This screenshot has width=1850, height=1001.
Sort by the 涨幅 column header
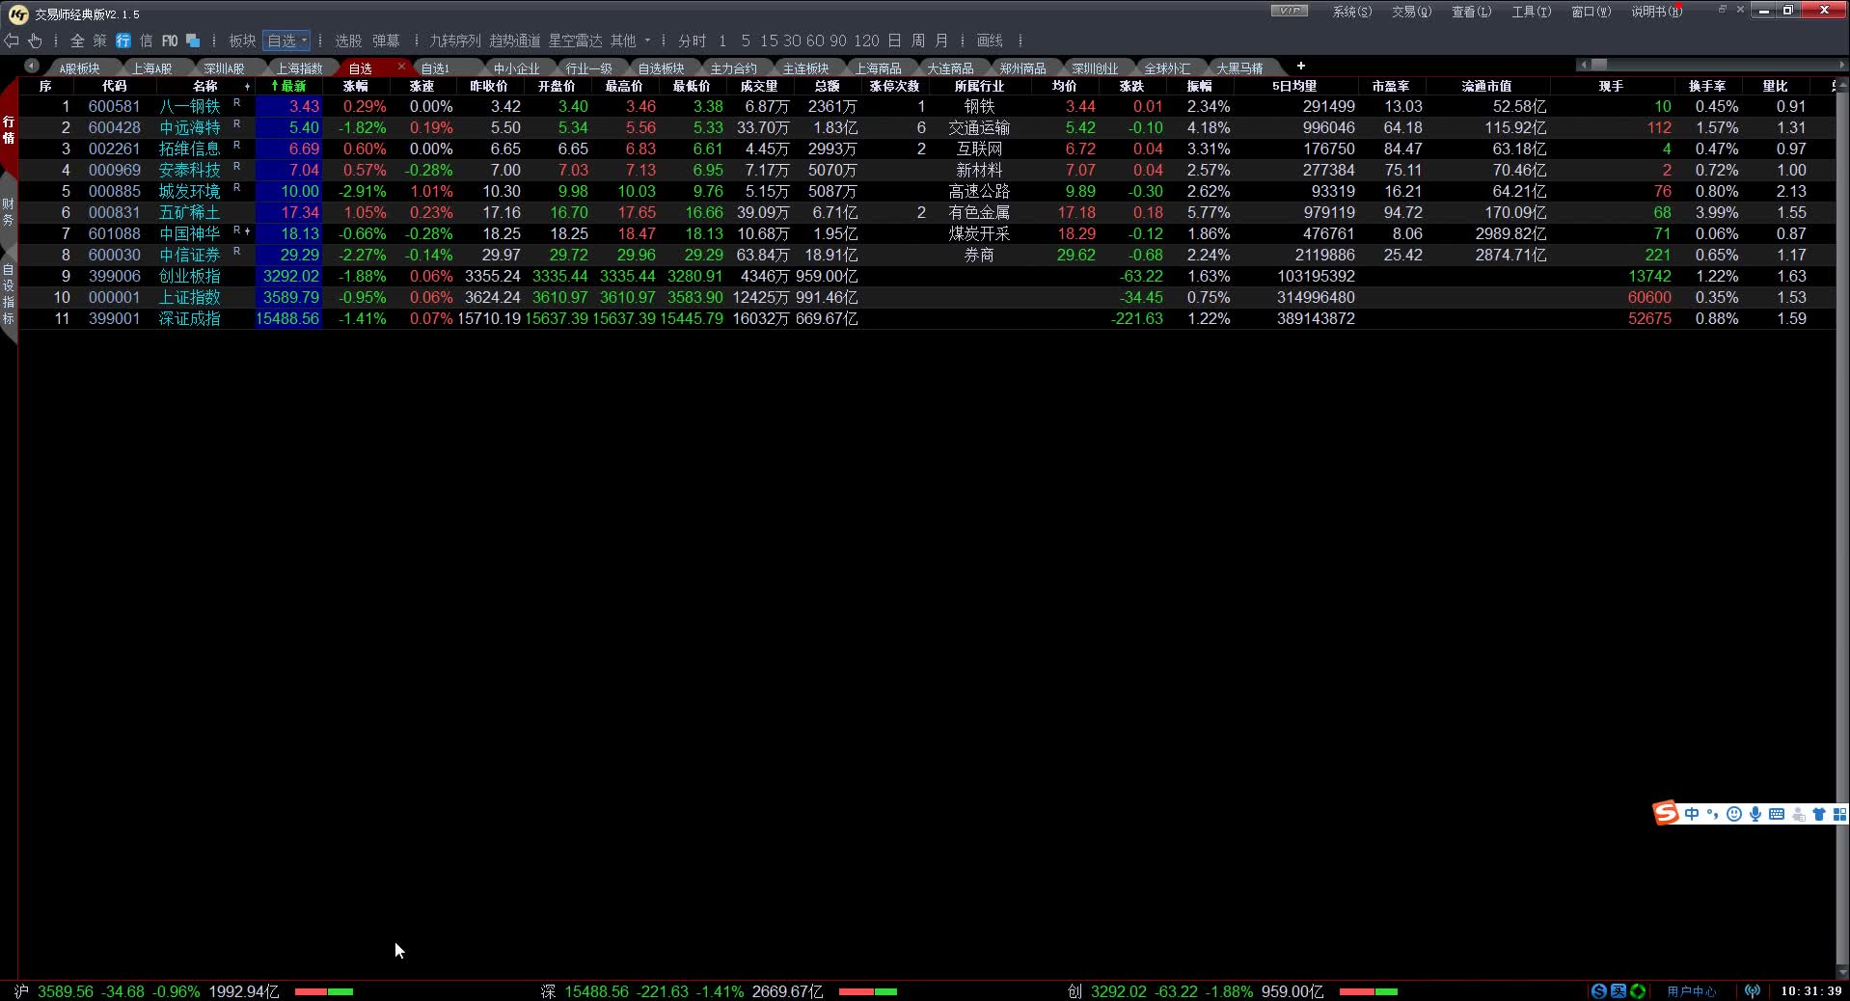[x=355, y=86]
